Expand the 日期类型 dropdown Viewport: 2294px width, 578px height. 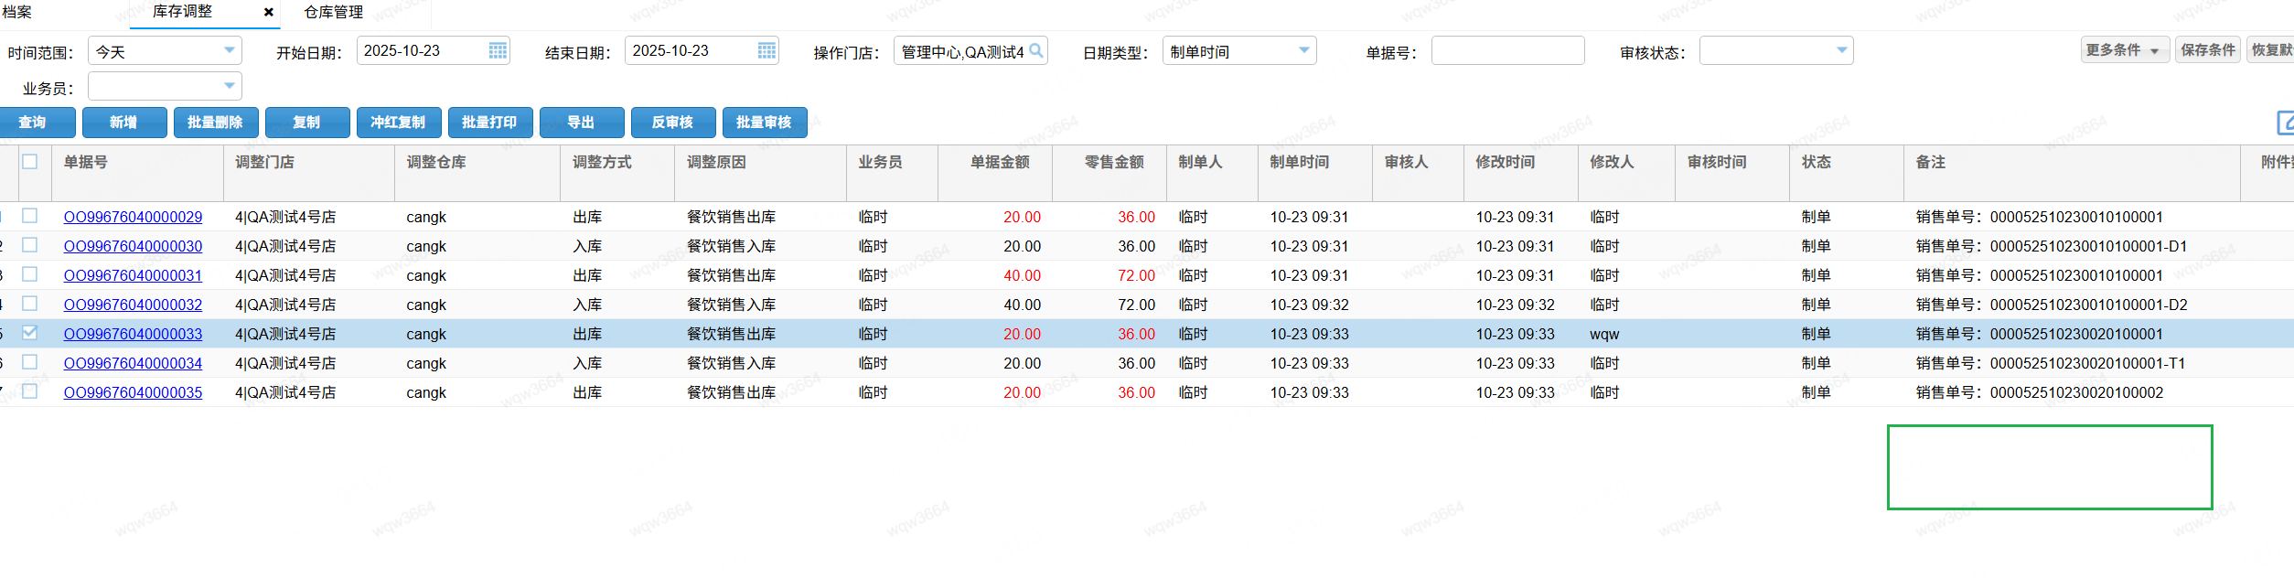[1303, 51]
